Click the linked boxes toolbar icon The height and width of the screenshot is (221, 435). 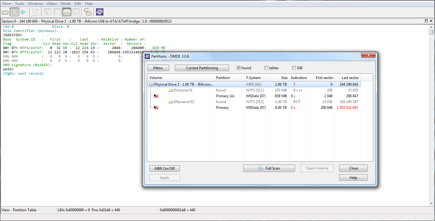point(88,12)
